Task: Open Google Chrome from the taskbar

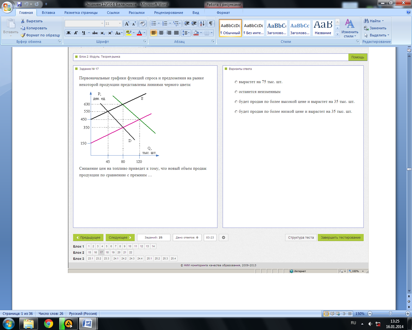Action: tap(49, 324)
